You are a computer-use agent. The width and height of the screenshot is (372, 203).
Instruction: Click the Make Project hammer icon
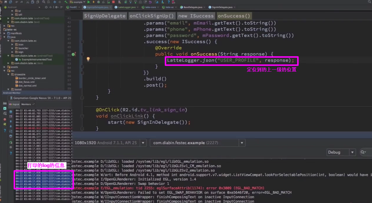tap(66, 2)
